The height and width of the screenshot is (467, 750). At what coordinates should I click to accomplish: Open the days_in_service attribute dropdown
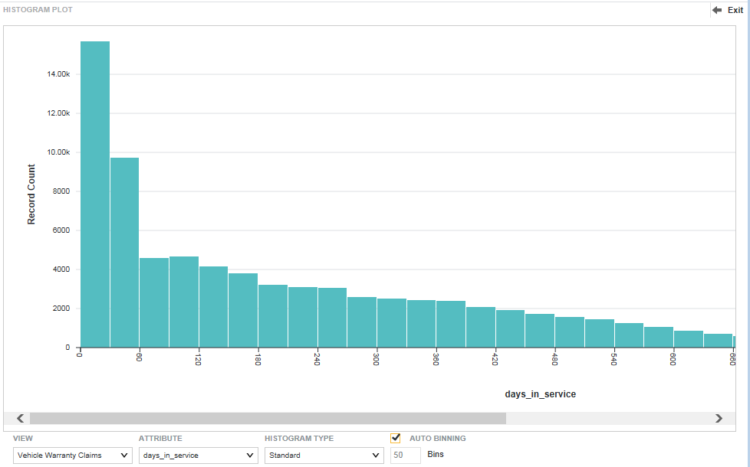(x=197, y=455)
